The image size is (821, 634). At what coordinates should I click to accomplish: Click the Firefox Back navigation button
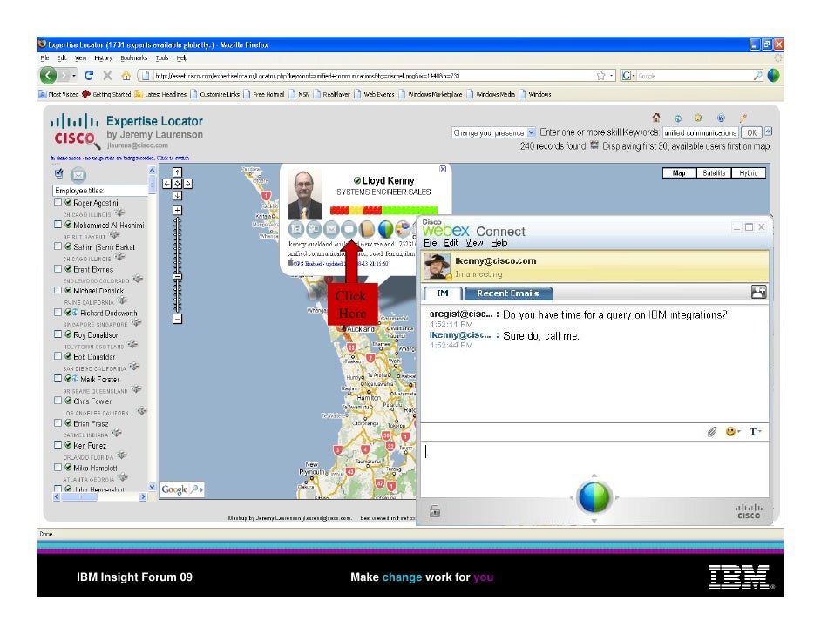click(x=48, y=75)
